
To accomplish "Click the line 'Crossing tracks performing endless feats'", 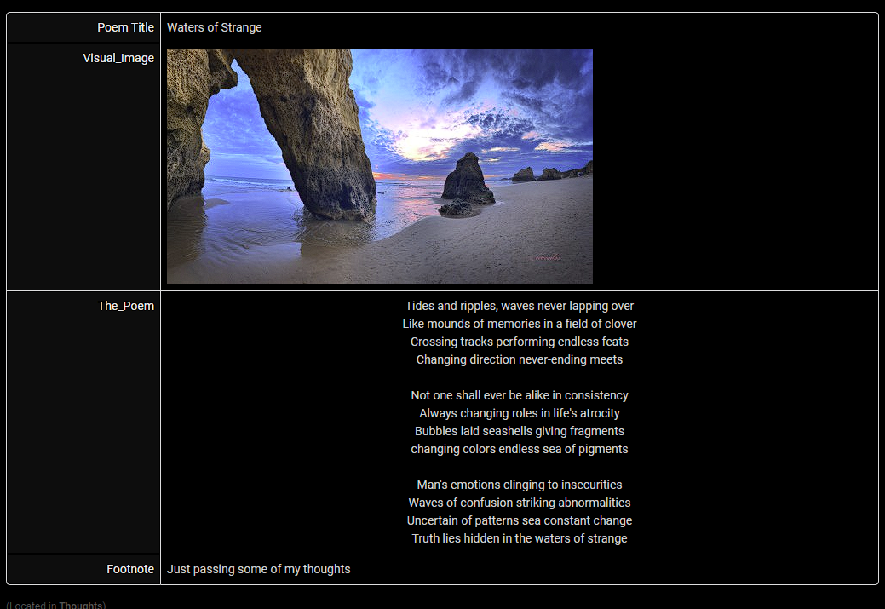I will pyautogui.click(x=519, y=342).
